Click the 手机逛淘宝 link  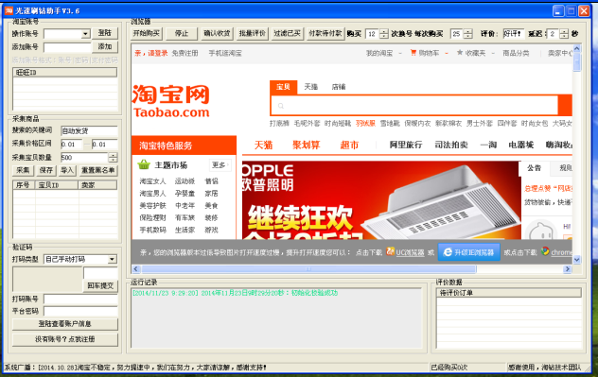point(225,53)
